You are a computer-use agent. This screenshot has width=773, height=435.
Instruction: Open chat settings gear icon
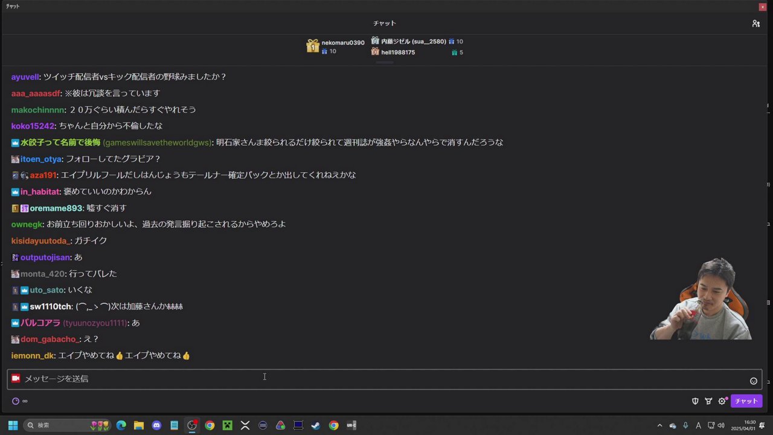coord(722,401)
